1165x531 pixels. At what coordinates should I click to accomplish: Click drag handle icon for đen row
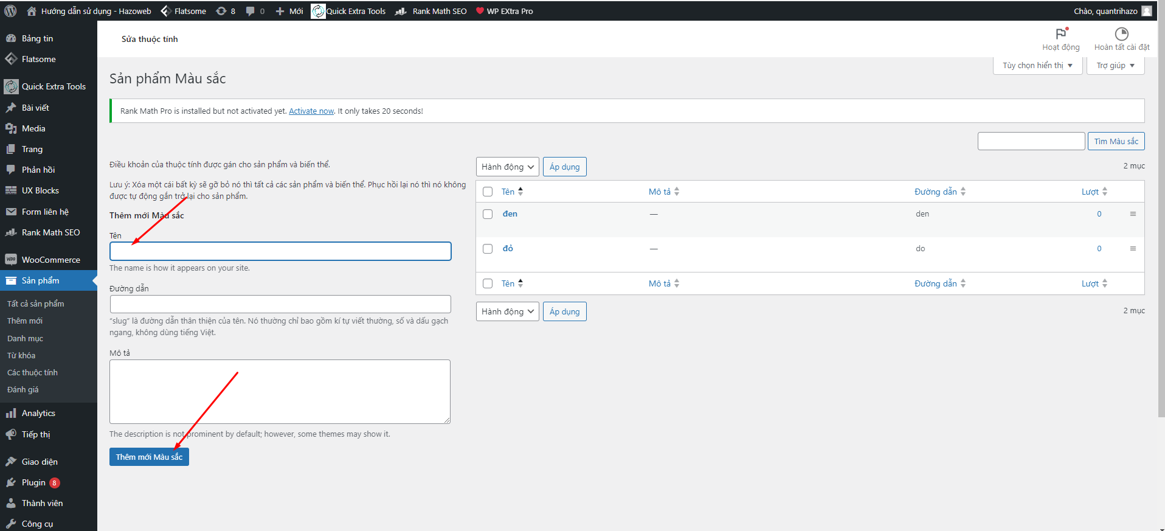coord(1133,214)
